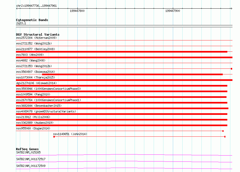Open variant esv2721352 (Wong2012b)

coord(34,43)
